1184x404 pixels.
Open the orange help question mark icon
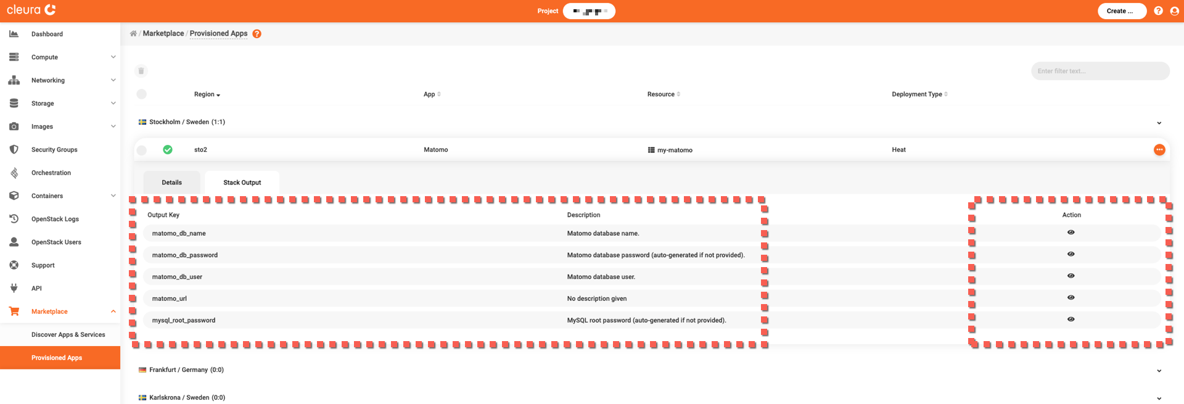point(257,34)
